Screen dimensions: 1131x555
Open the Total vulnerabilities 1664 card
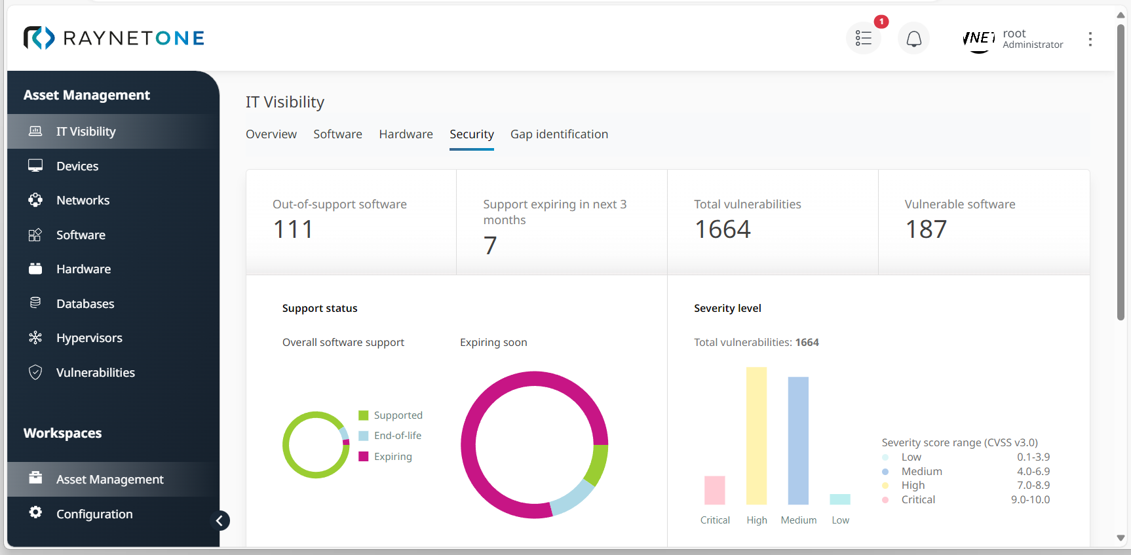(x=772, y=221)
